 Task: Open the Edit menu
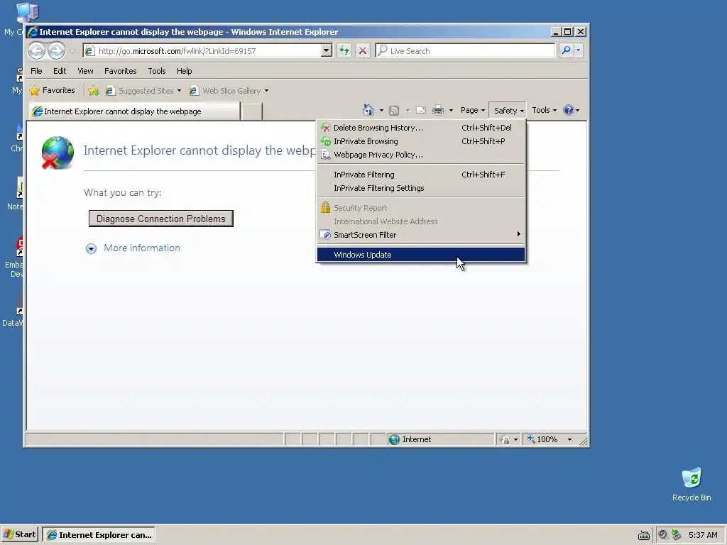click(60, 71)
